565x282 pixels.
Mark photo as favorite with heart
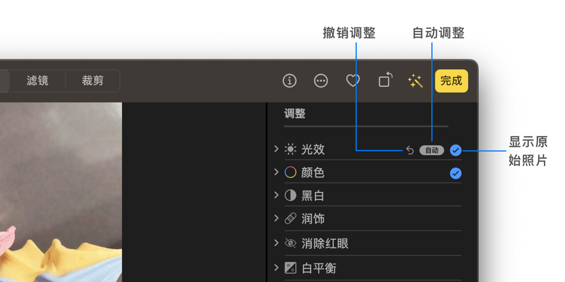353,81
